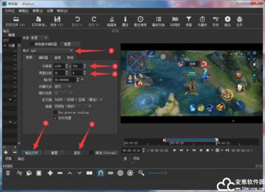The image size is (265, 192).
Task: Open a file via Open File toolbar icon
Action: [15, 21]
